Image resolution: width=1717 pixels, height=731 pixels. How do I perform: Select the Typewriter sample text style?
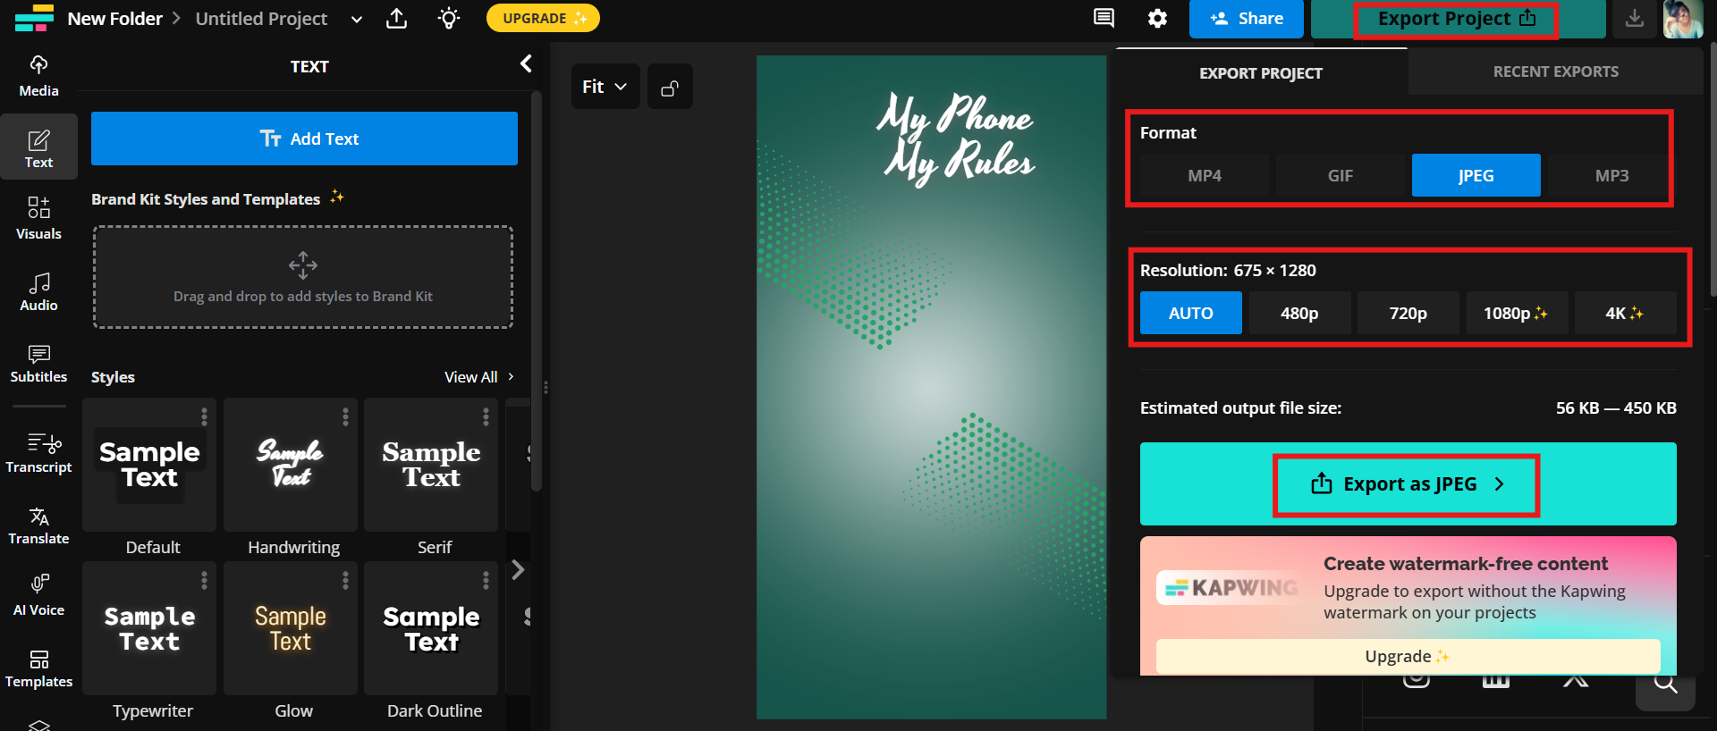click(x=149, y=628)
